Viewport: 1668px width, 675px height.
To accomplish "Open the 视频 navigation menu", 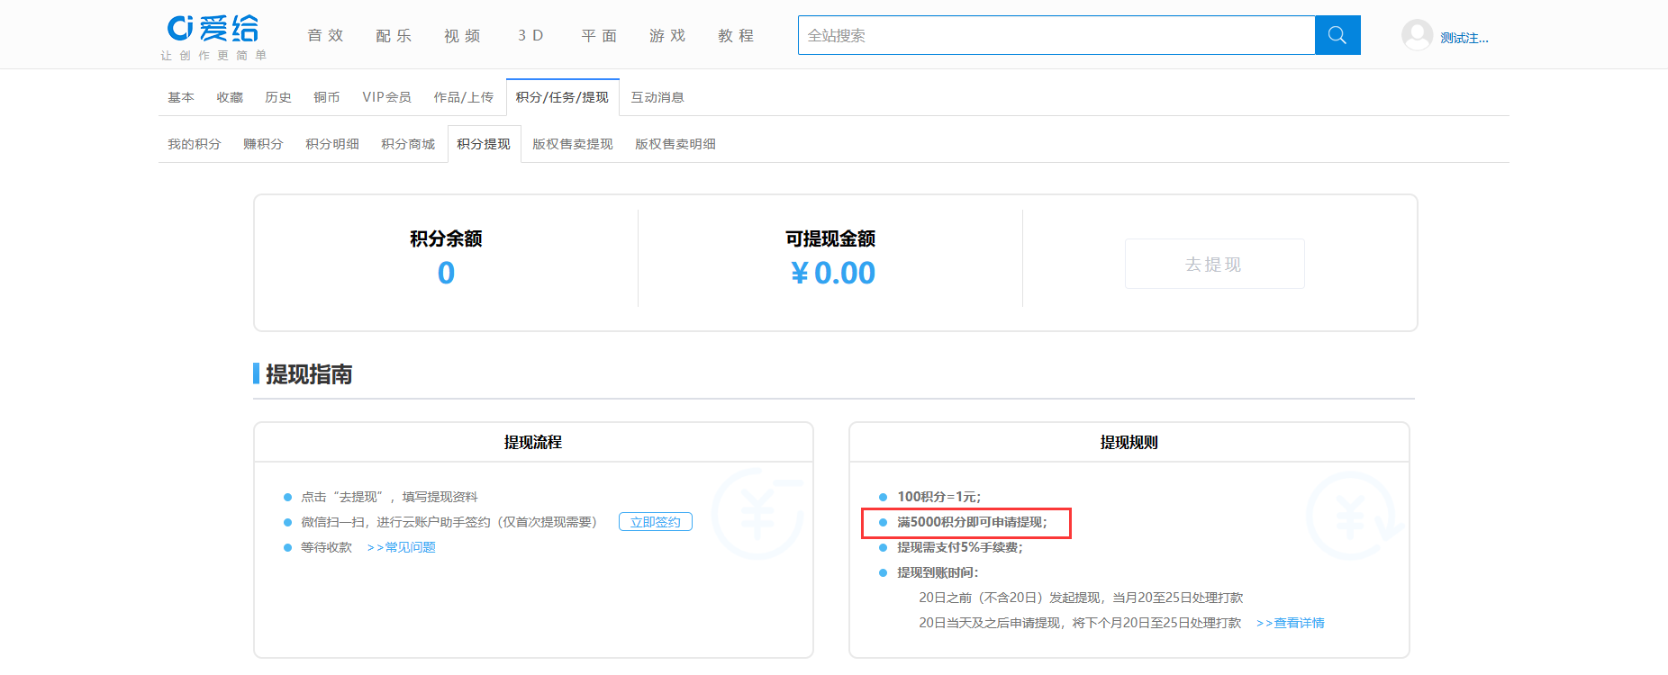I will 463,36.
